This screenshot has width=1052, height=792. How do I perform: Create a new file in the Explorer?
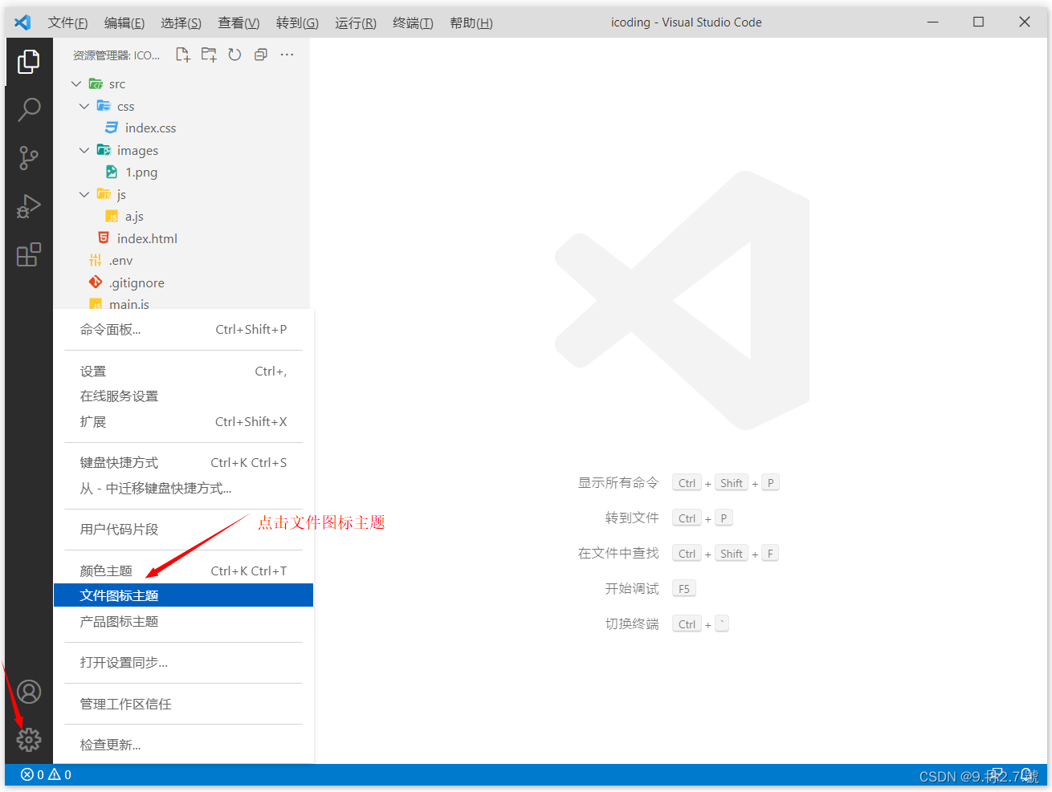[182, 54]
